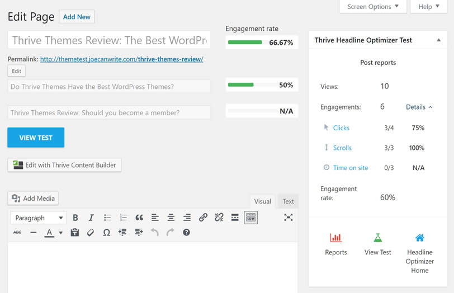The image size is (454, 293).
Task: Apply blockquote formatting
Action: 139,218
